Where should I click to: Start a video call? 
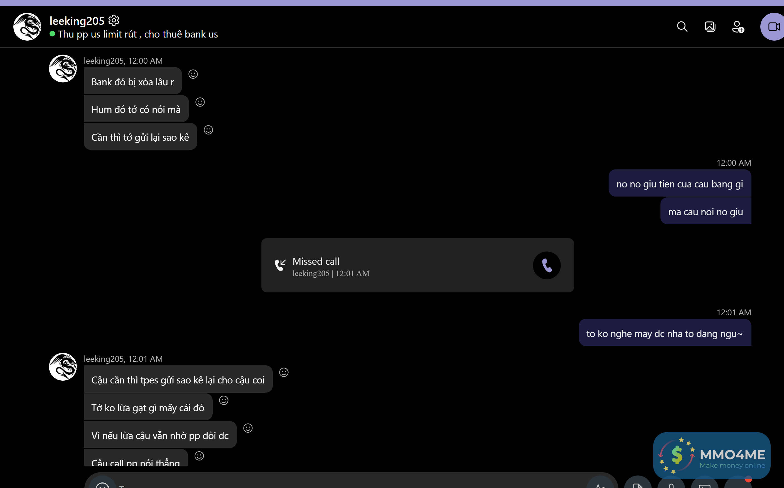click(x=773, y=26)
